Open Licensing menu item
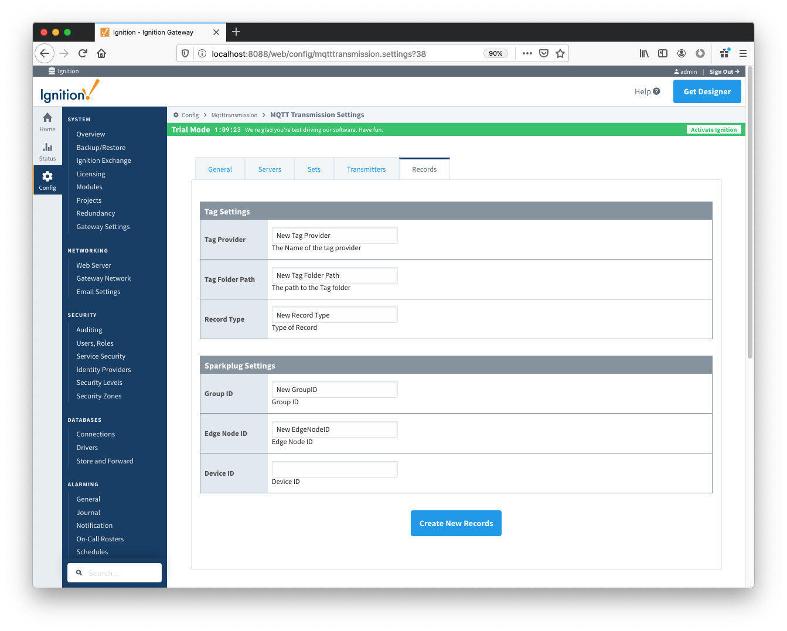Screen dimensions: 787x631 point(91,174)
